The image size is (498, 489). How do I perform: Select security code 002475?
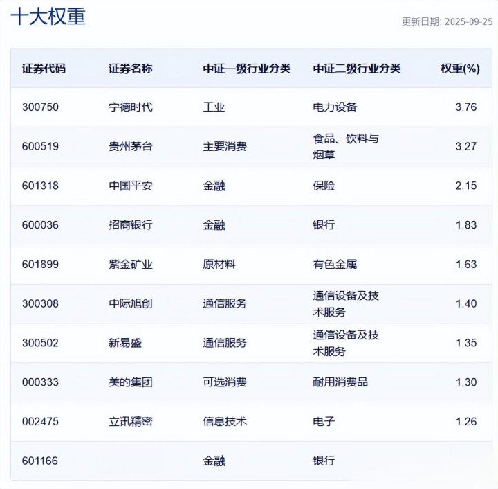(x=40, y=422)
